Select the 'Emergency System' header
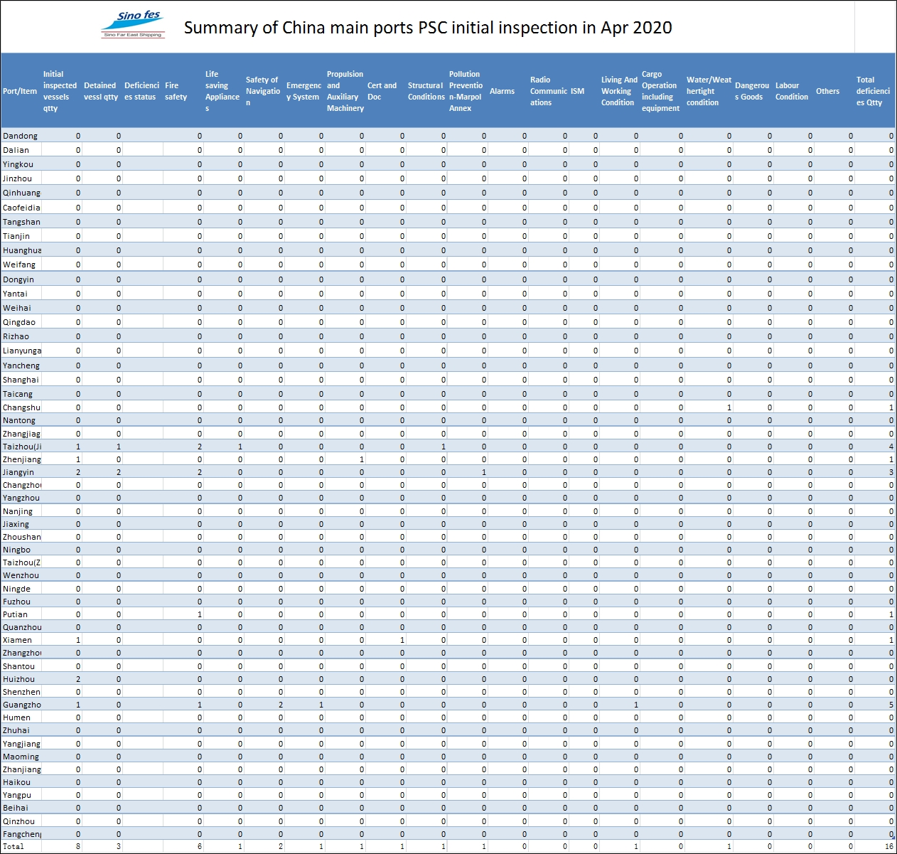 click(x=304, y=91)
